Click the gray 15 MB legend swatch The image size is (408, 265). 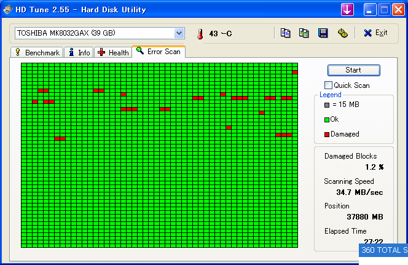tap(327, 105)
